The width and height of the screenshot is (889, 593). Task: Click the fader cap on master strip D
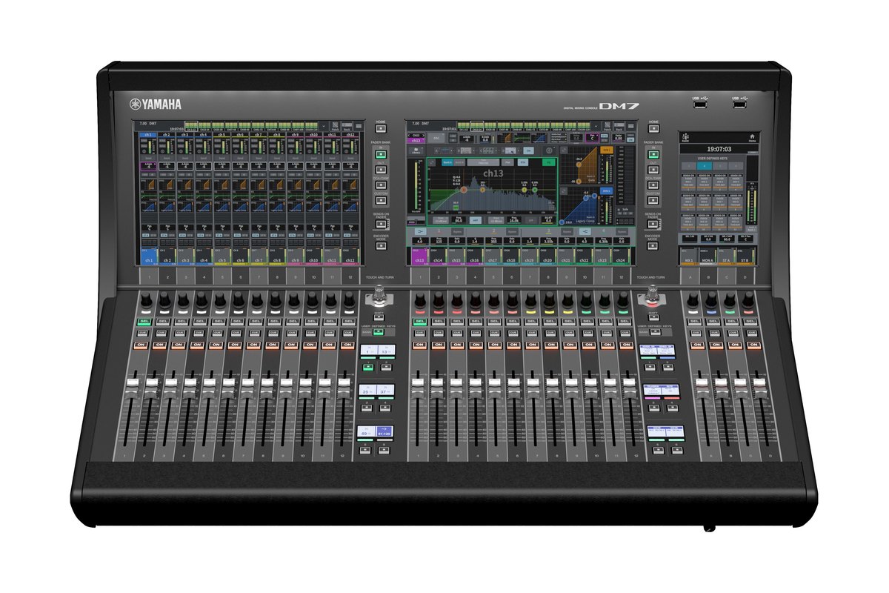(759, 386)
